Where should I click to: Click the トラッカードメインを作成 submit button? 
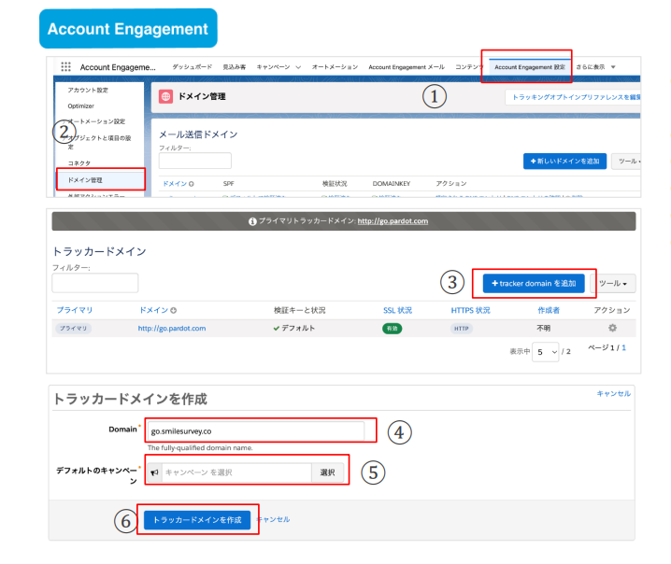[x=197, y=520]
